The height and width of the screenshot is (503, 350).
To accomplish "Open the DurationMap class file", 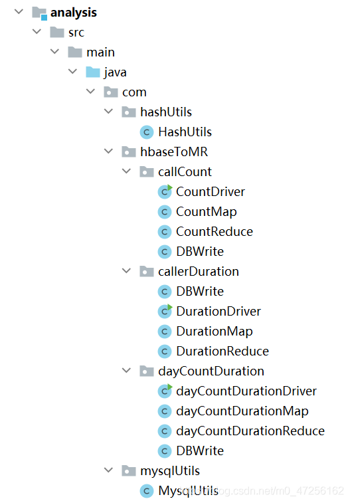I will coord(215,332).
